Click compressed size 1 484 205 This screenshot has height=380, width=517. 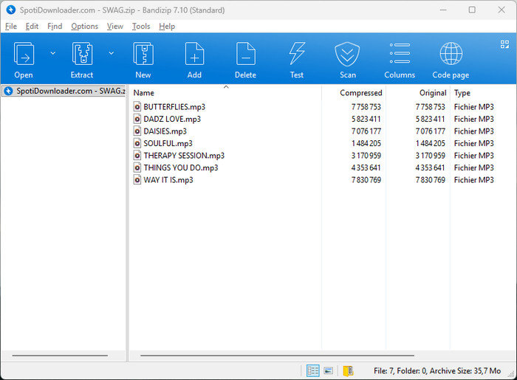[366, 143]
